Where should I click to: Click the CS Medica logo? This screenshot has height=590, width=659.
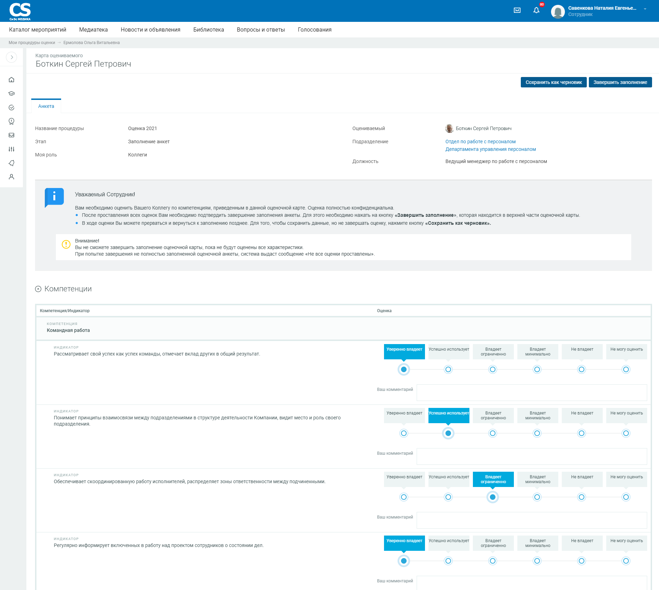tap(20, 11)
